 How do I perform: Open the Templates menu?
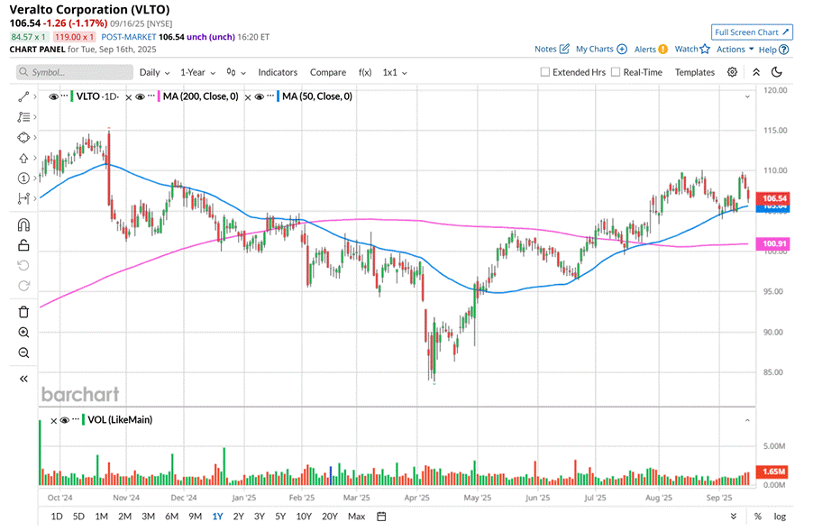(x=695, y=73)
